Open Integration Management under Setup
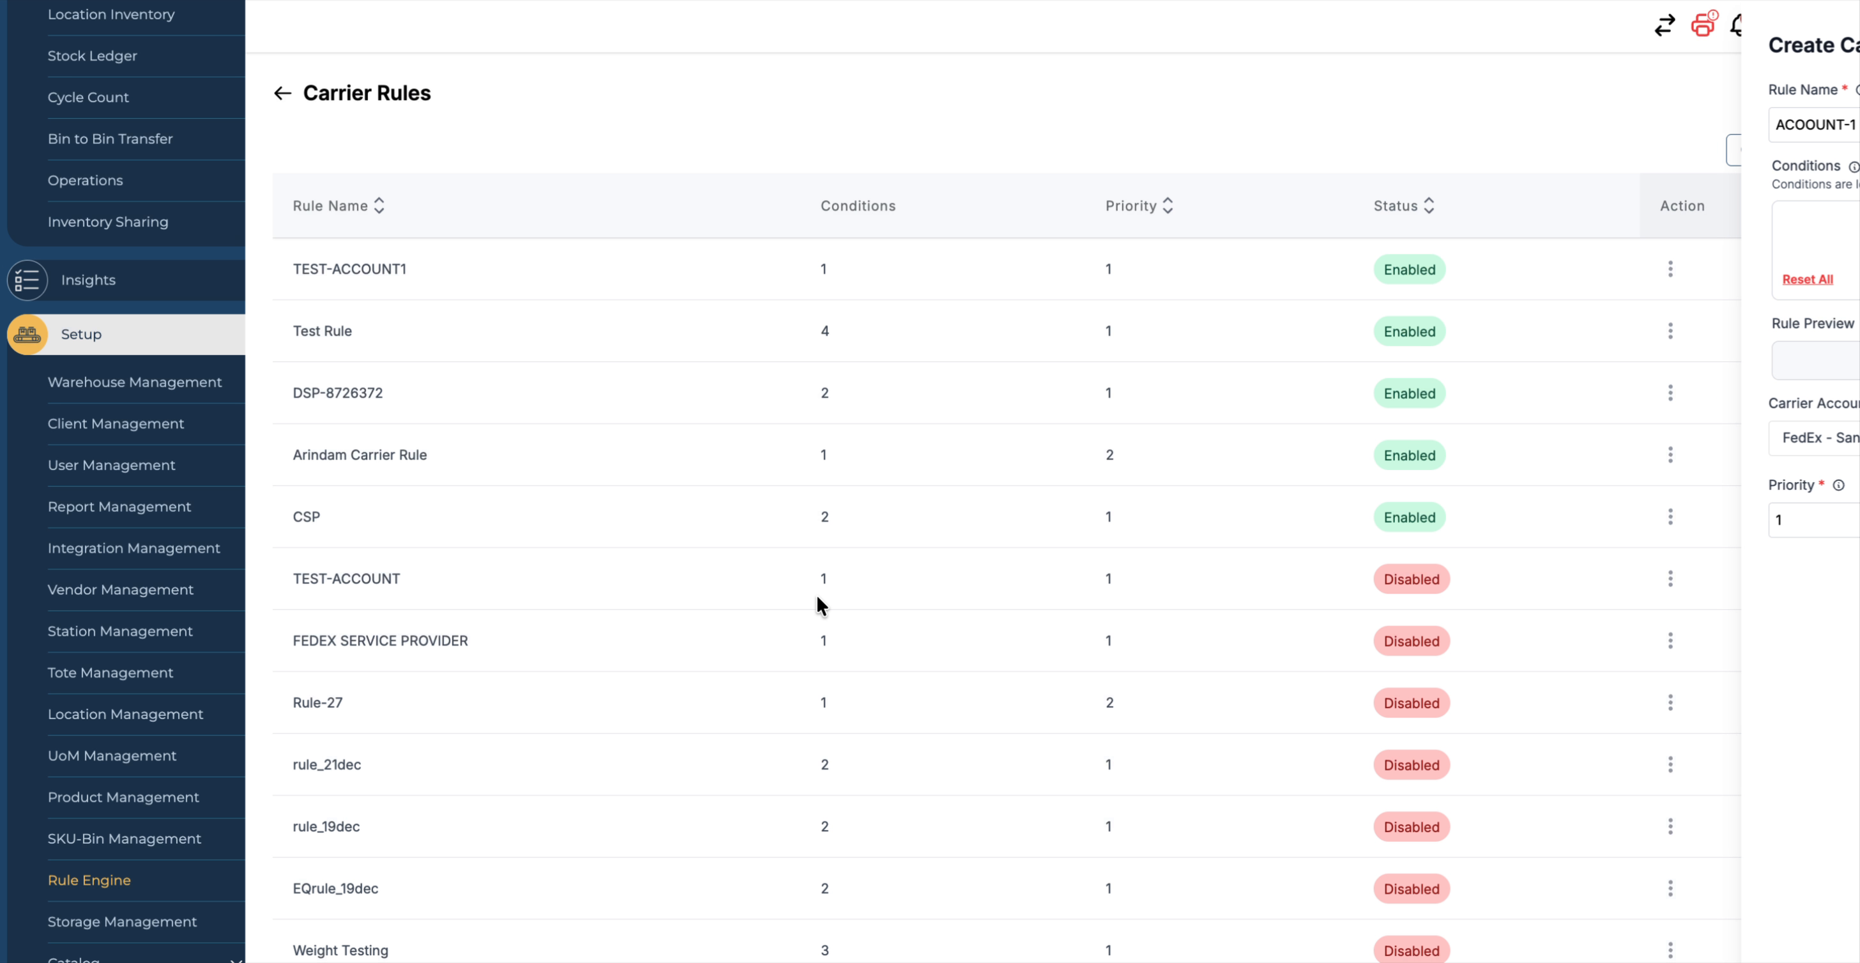1860x963 pixels. point(134,549)
